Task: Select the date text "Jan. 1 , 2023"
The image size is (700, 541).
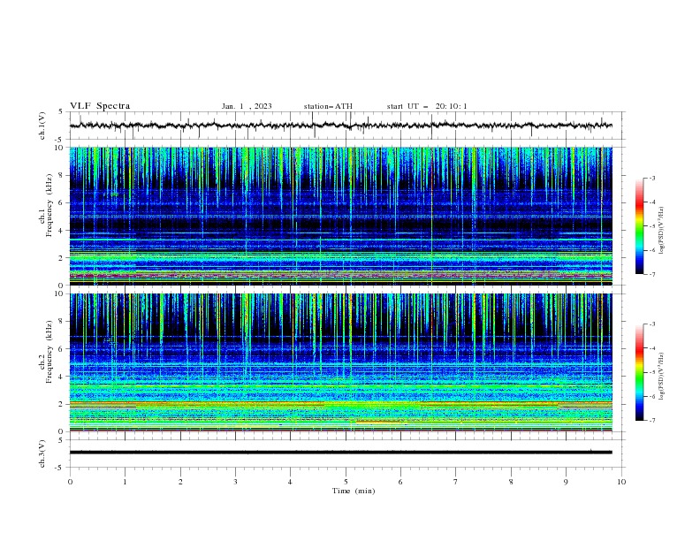Action: [247, 106]
